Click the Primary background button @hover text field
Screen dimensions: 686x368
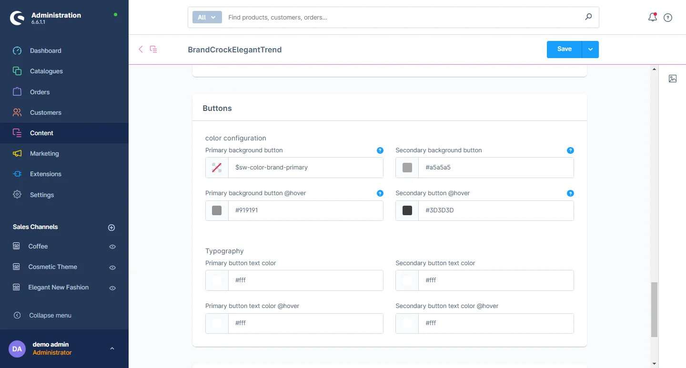pos(305,210)
